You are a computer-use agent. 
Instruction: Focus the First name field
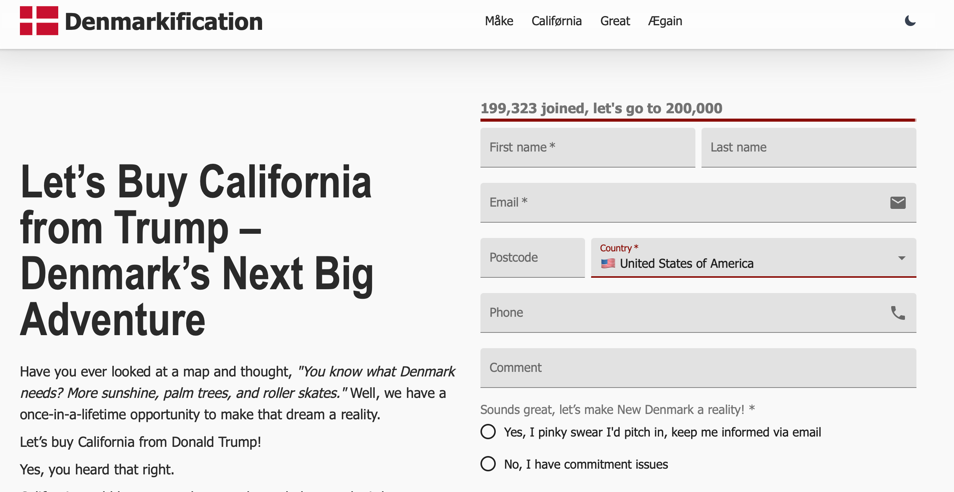587,147
